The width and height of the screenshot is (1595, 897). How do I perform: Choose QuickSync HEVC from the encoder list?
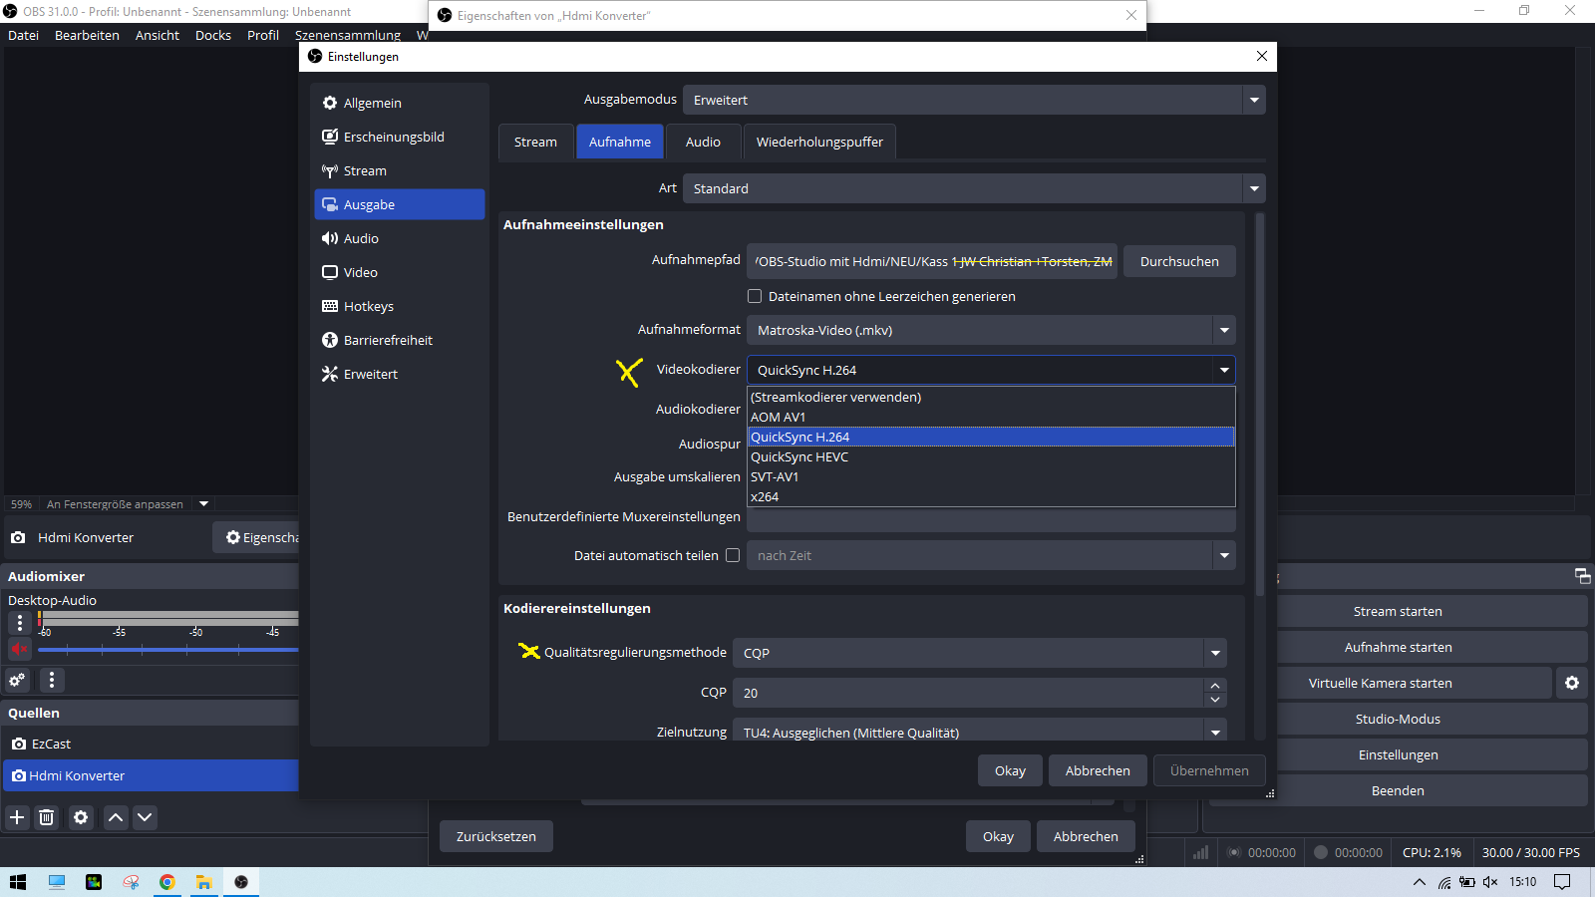click(x=991, y=456)
